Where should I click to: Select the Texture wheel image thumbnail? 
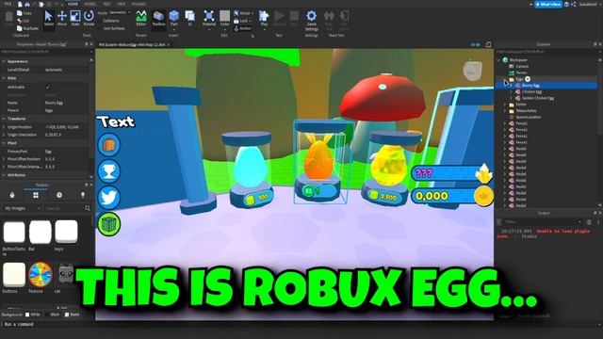[x=40, y=274]
